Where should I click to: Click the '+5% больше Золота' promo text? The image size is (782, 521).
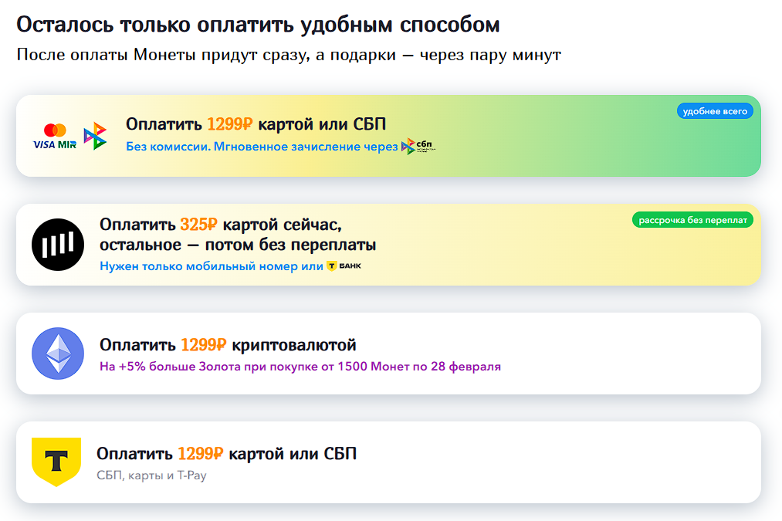point(300,367)
